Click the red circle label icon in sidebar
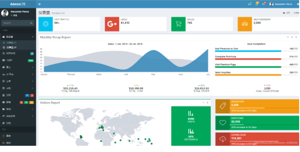 [x=3, y=136]
